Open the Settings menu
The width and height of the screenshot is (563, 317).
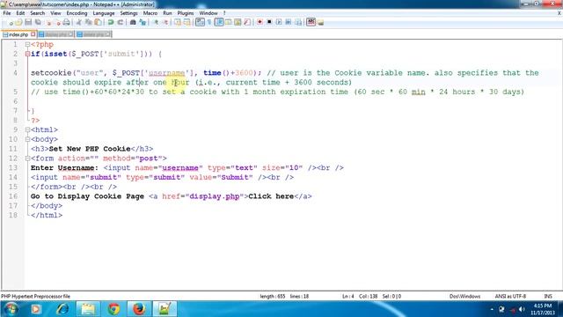coord(128,13)
